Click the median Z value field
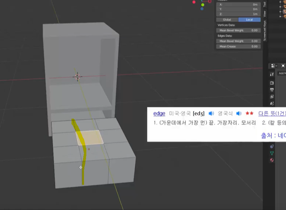This screenshot has height=210, width=286. tap(239, 14)
